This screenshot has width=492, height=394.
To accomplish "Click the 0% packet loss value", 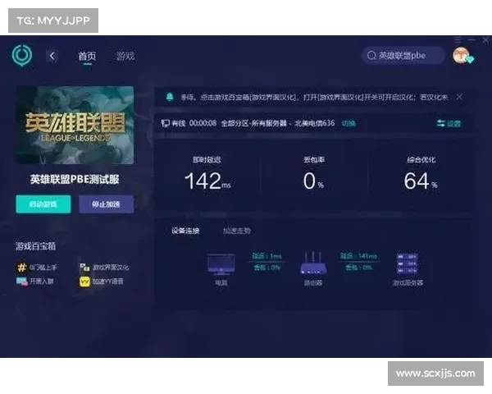I will pyautogui.click(x=313, y=181).
